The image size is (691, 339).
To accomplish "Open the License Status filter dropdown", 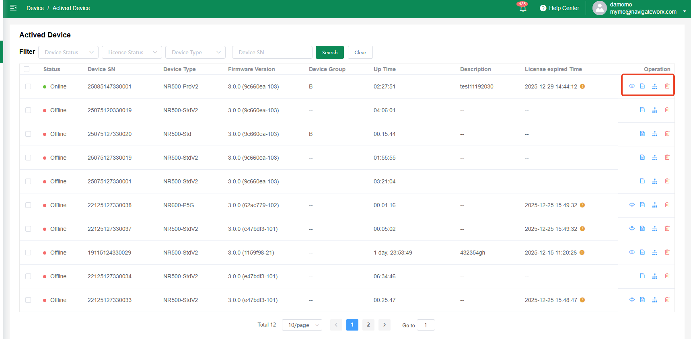I will click(x=132, y=52).
